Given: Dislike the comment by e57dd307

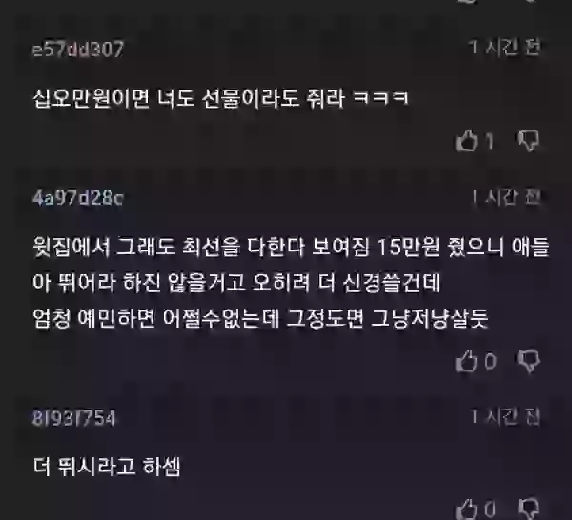Looking at the screenshot, I should 528,140.
